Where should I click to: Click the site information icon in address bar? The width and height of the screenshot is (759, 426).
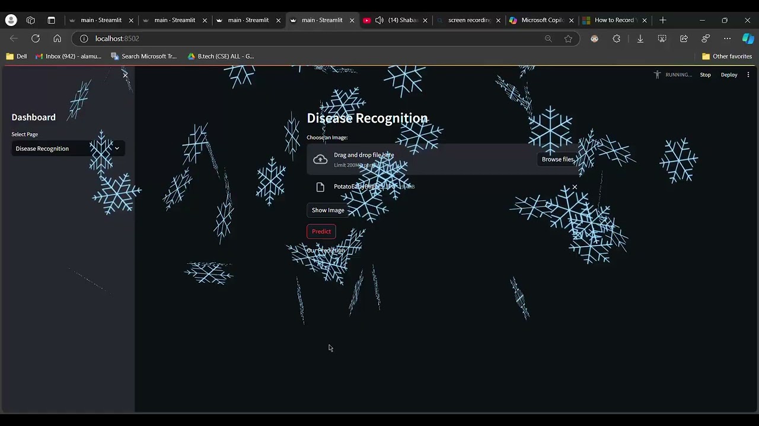pos(84,38)
